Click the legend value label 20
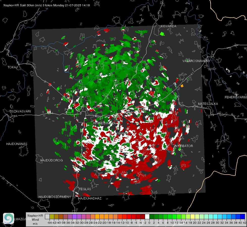The image size is (247, 227). [x=195, y=223]
